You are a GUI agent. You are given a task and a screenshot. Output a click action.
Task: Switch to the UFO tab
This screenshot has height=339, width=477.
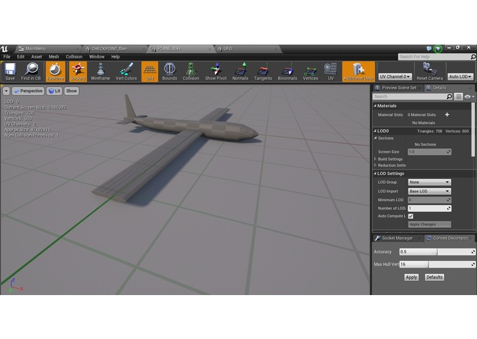pos(247,49)
